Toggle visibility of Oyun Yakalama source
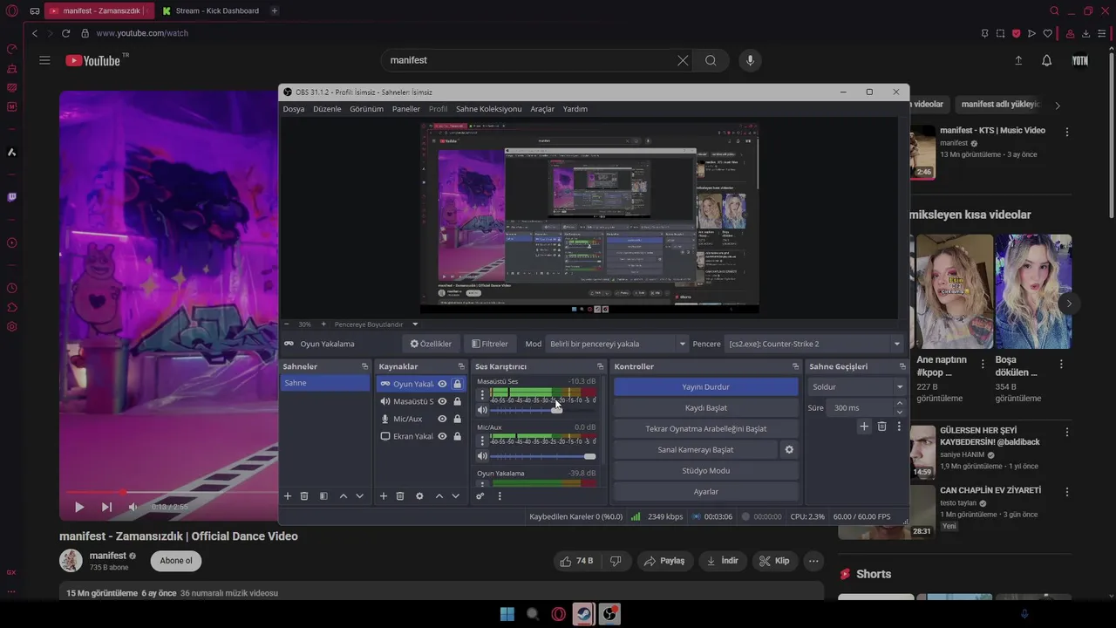Image resolution: width=1116 pixels, height=628 pixels. tap(442, 384)
